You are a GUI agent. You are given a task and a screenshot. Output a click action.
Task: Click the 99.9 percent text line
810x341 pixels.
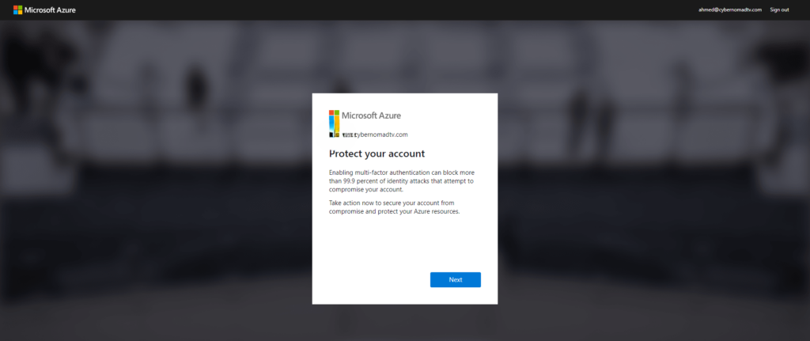(x=401, y=180)
